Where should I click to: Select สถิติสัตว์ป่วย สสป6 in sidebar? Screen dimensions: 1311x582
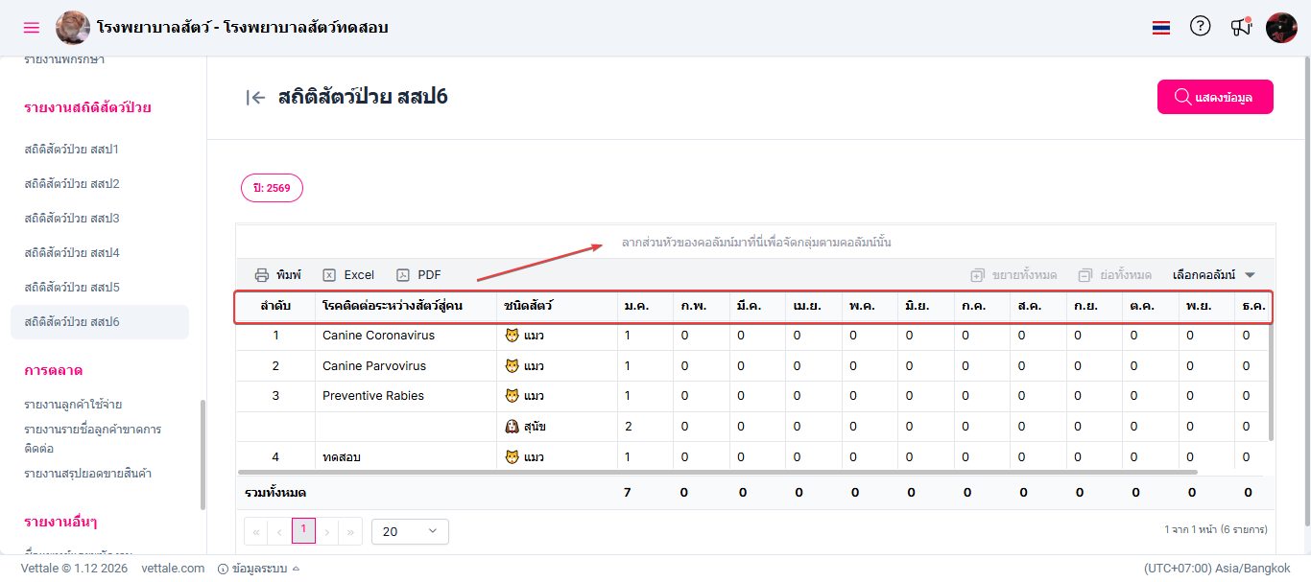tap(100, 322)
